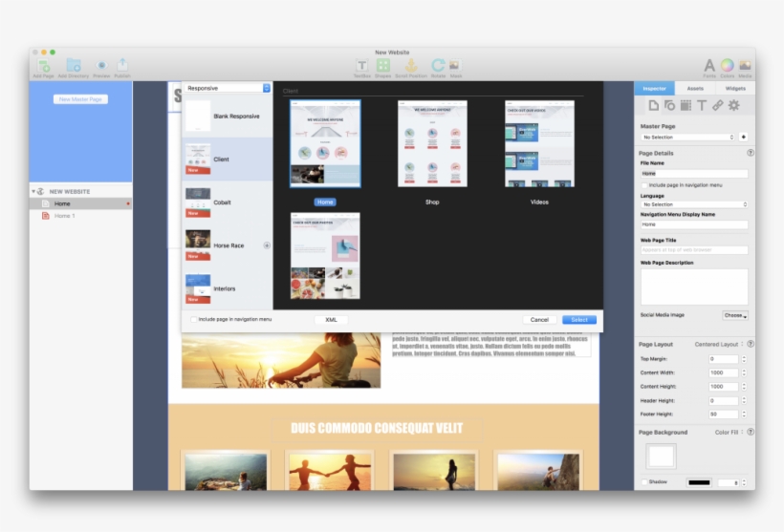
Task: Select the Arrange layout inspector icon
Action: tap(686, 105)
